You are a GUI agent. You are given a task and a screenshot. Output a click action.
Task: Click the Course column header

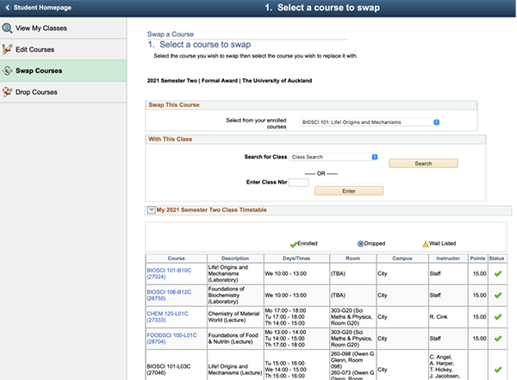click(176, 259)
